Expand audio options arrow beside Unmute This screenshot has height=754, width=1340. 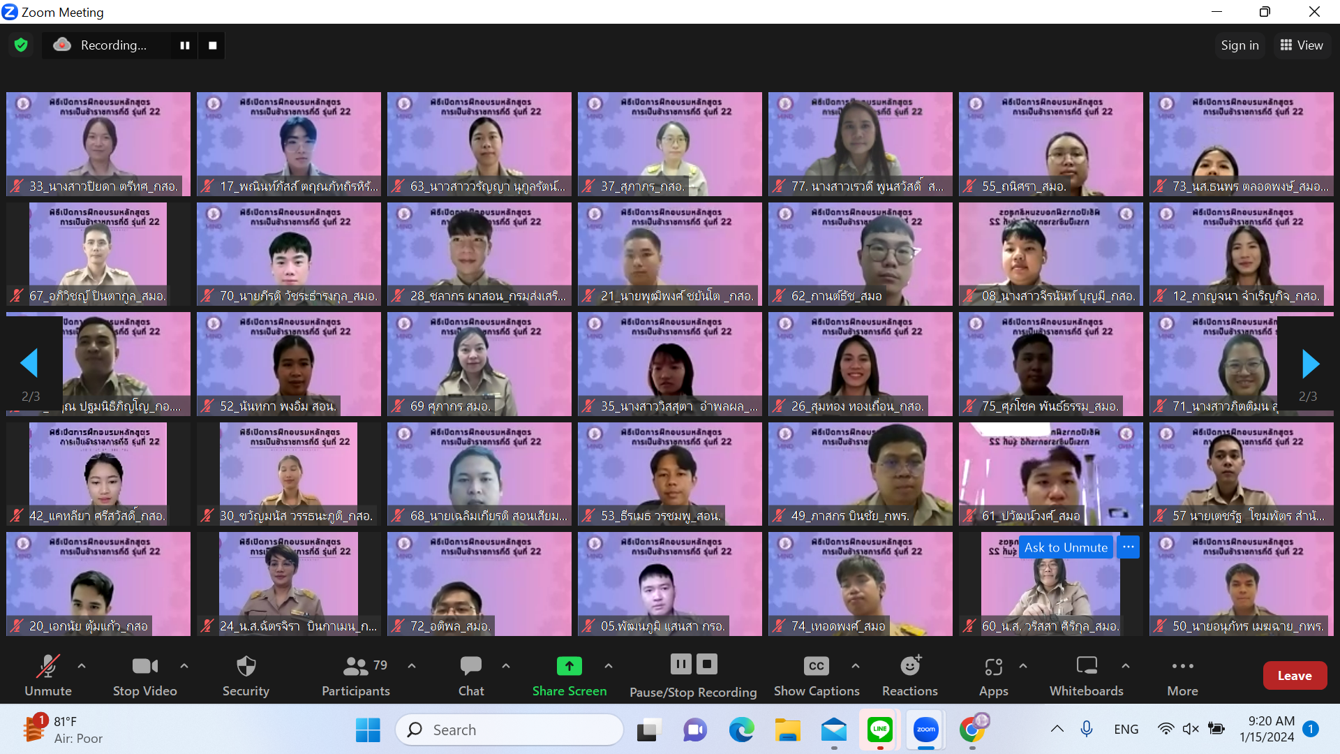[x=82, y=666]
